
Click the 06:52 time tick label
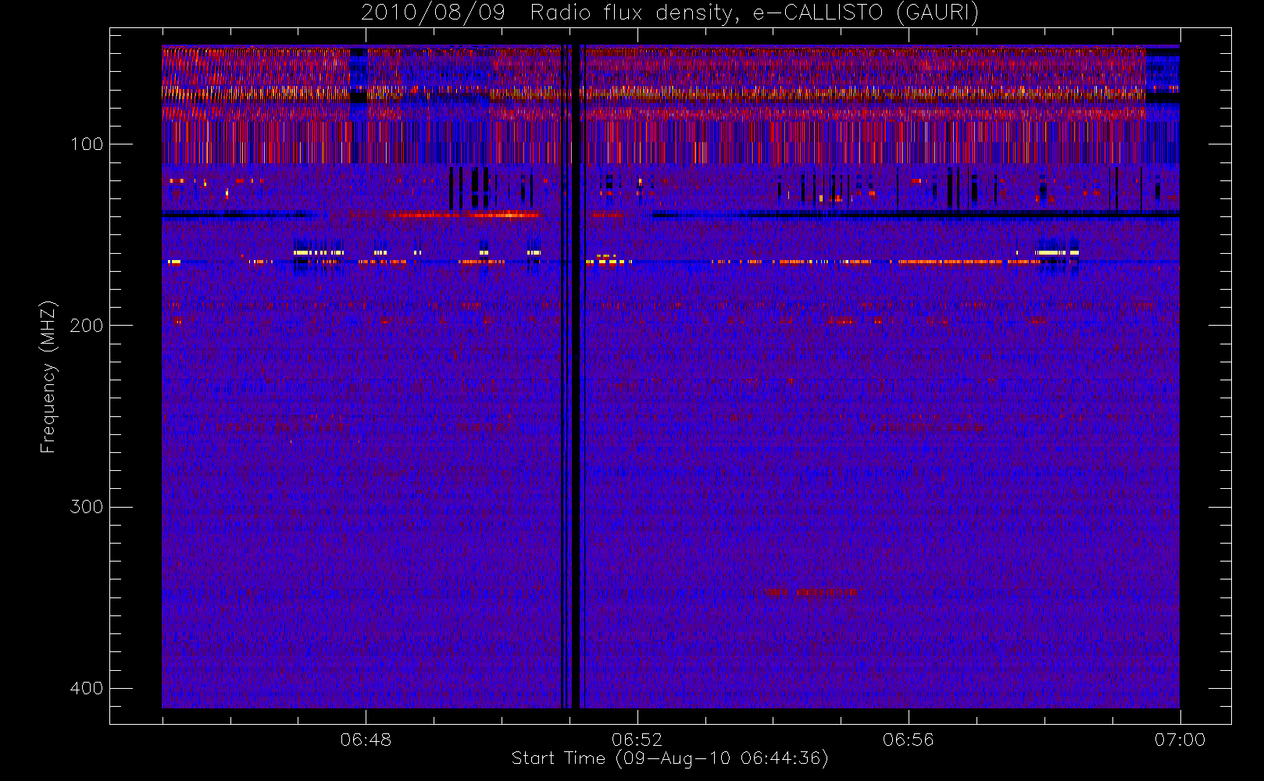point(637,740)
